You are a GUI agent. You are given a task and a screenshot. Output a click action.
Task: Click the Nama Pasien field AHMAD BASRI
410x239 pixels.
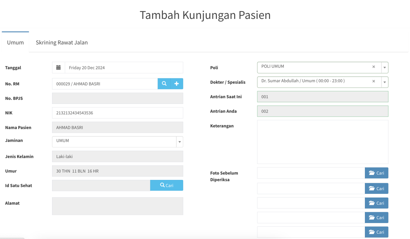coord(117,127)
